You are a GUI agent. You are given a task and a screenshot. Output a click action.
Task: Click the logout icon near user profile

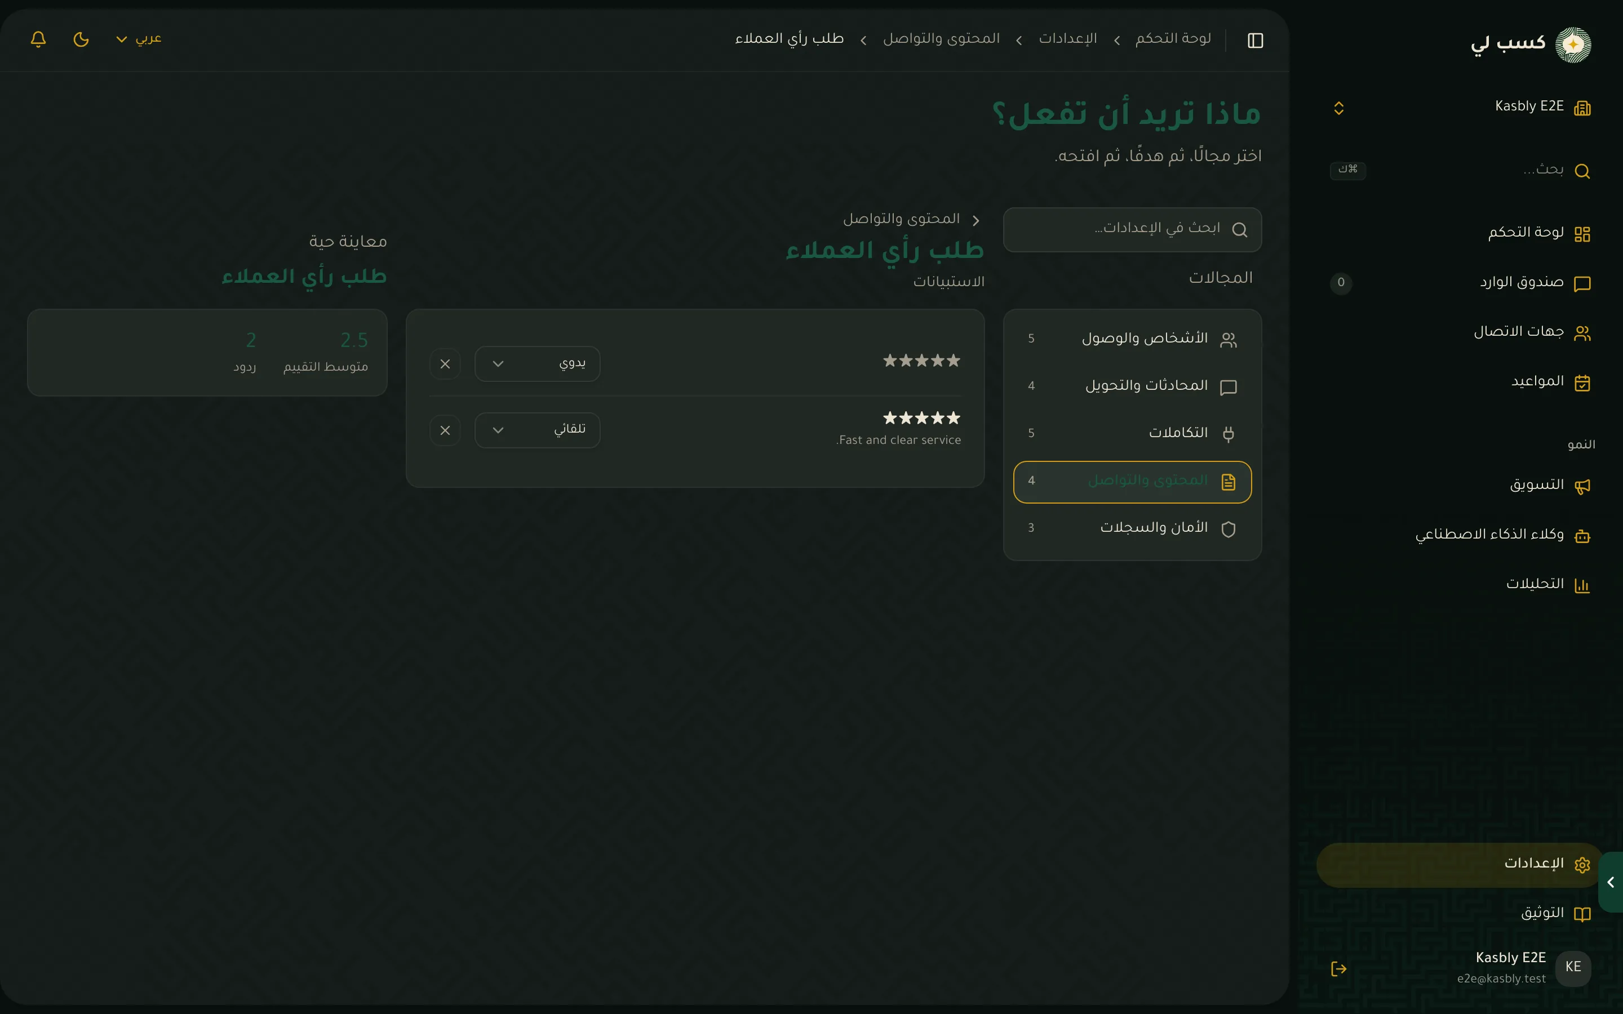point(1338,968)
